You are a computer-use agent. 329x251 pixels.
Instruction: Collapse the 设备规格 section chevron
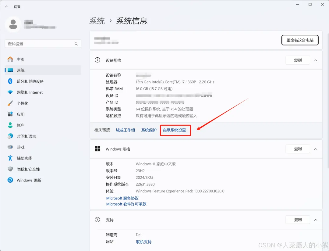pos(316,60)
